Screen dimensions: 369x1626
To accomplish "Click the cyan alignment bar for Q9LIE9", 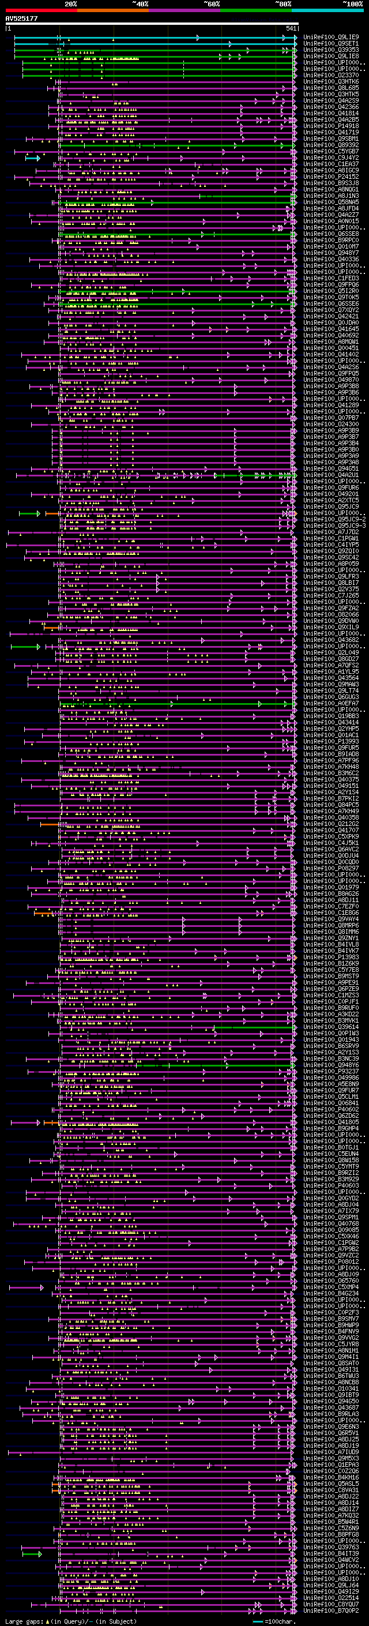I will tap(155, 38).
